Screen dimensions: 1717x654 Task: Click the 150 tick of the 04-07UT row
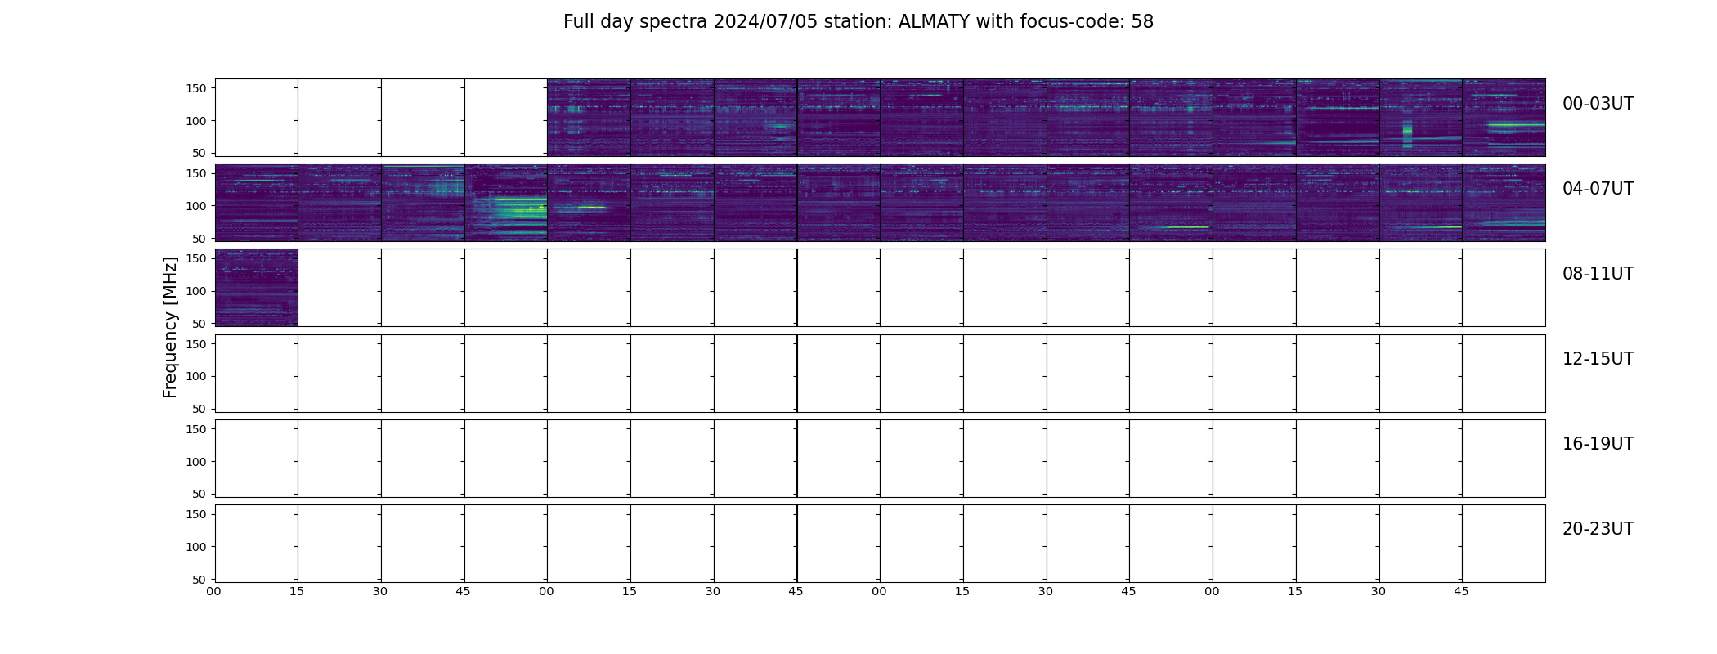coord(196,173)
